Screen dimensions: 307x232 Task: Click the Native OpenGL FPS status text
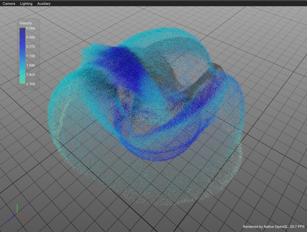point(274,227)
